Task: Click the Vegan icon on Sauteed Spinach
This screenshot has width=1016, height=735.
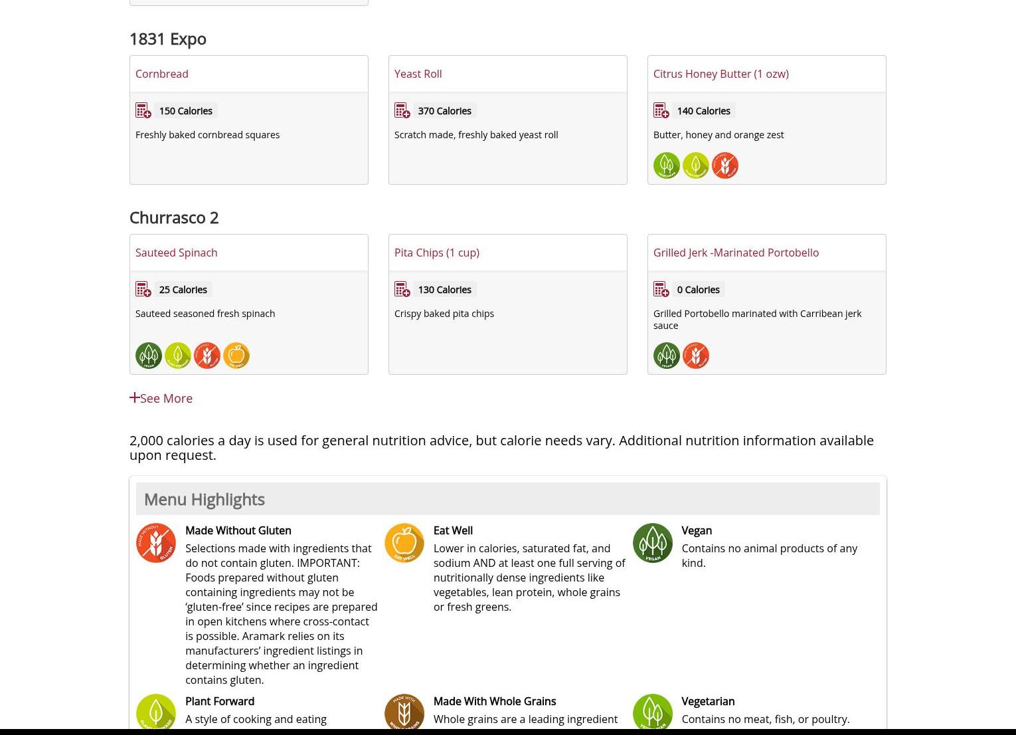Action: [148, 356]
